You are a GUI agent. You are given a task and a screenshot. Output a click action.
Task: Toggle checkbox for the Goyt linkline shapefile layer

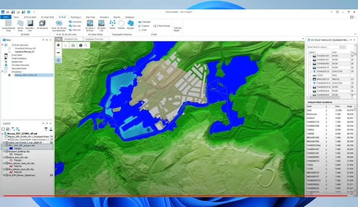[7, 169]
